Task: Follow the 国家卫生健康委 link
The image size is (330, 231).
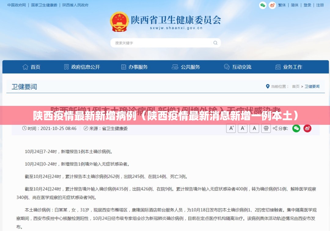Action: pos(44,5)
